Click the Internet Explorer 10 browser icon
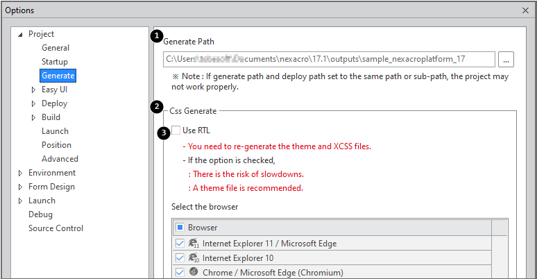Viewport: 537px width, 279px height. pos(194,257)
